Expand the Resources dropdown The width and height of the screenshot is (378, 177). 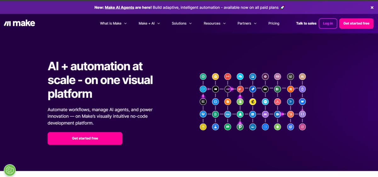point(215,23)
